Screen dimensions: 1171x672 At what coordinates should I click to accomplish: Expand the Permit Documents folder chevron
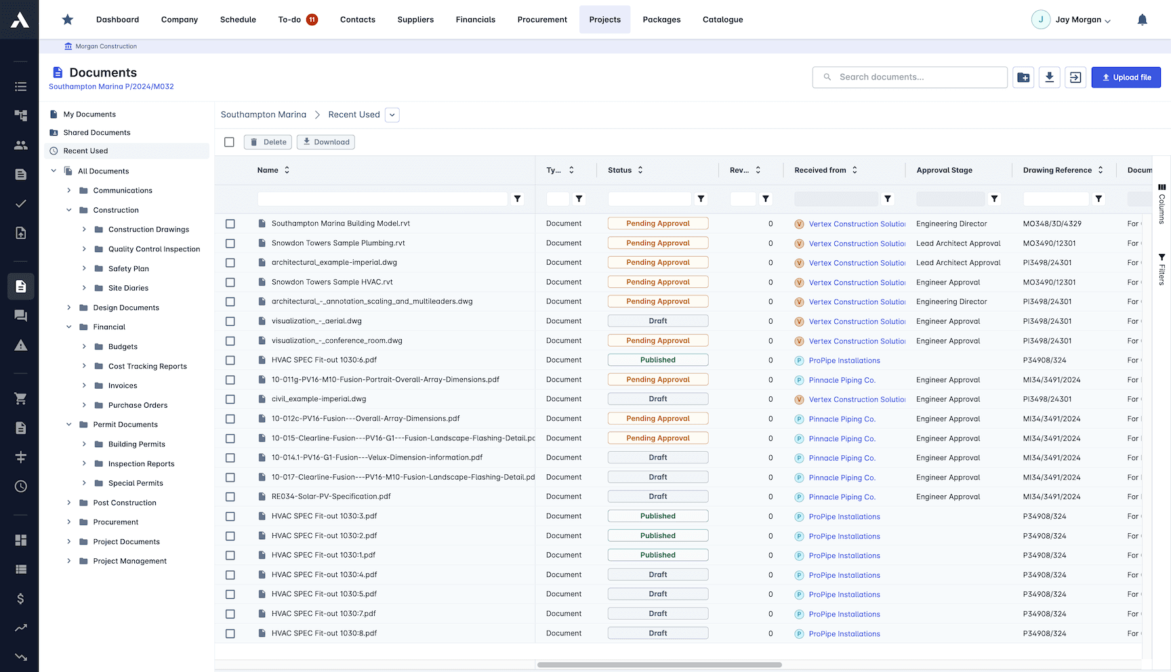coord(69,424)
